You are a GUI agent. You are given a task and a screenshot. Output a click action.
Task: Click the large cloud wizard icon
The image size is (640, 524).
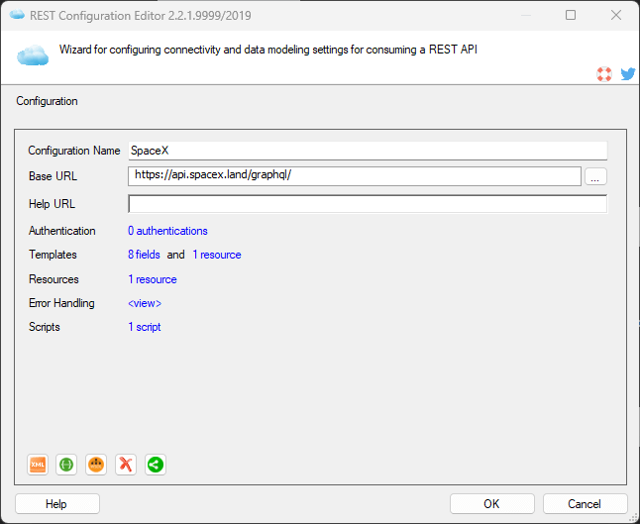[33, 55]
